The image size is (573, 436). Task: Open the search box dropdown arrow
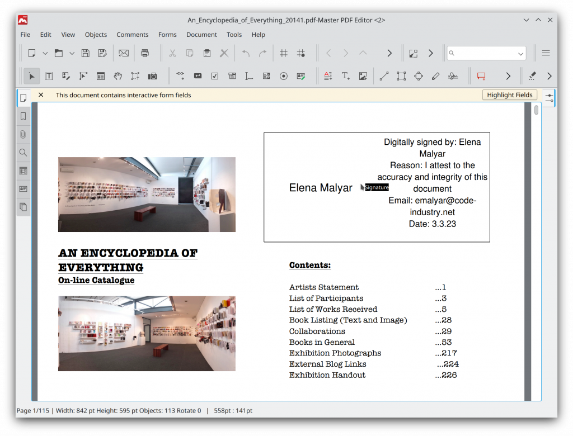[x=520, y=54]
